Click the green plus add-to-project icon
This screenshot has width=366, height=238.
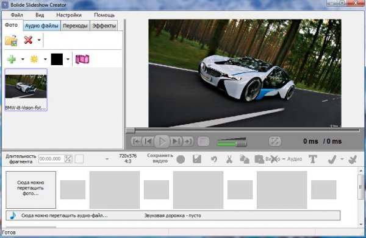[12, 59]
